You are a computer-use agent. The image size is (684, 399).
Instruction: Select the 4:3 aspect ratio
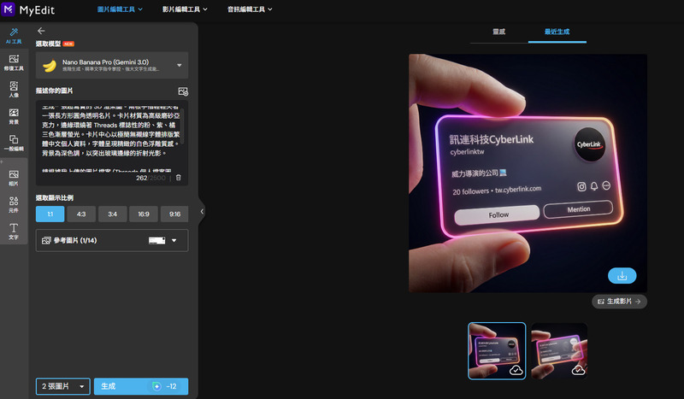pyautogui.click(x=81, y=214)
